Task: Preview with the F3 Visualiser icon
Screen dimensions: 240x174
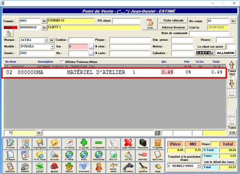Action: [54, 144]
